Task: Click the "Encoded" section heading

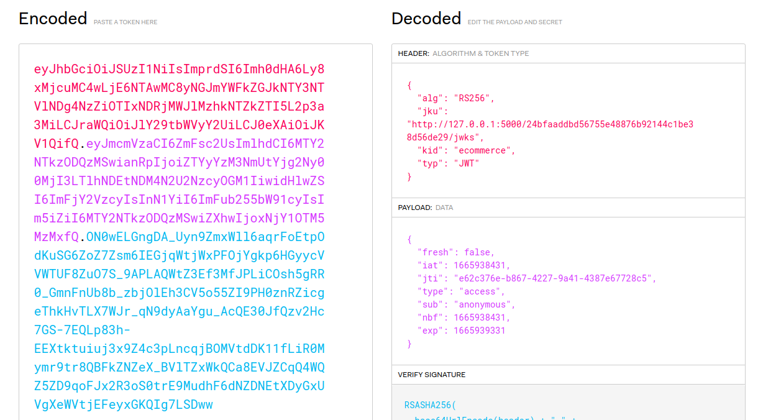Action: point(53,19)
